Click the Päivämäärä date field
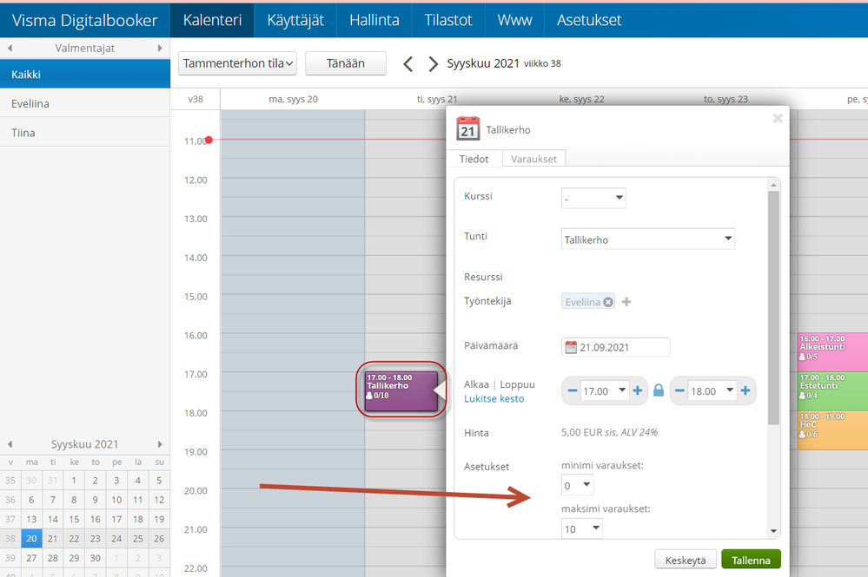The width and height of the screenshot is (868, 577). (615, 347)
